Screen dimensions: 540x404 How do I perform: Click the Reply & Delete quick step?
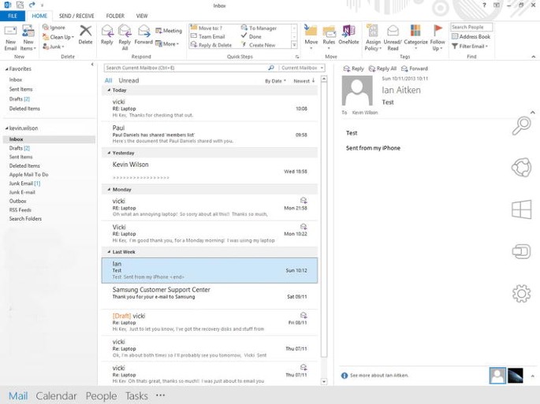(211, 45)
